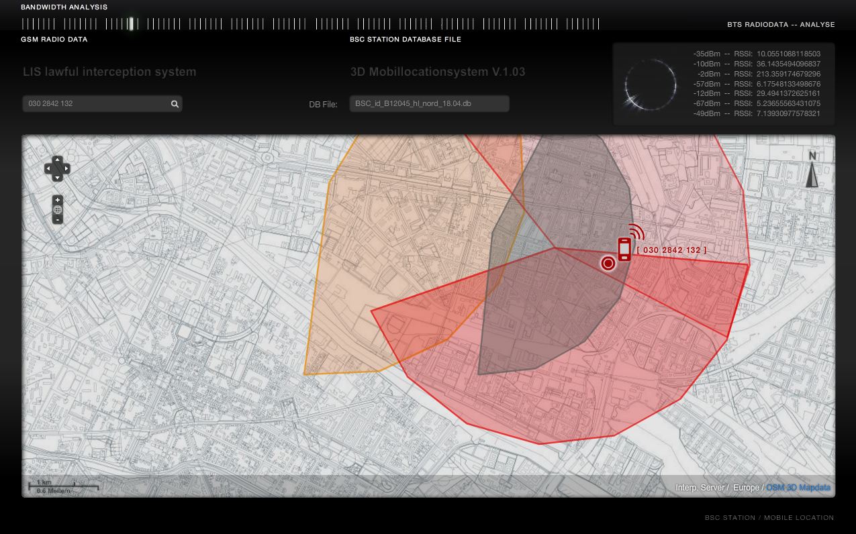Pan the map up with the arrow
Screen dimensions: 856x534
click(x=57, y=160)
